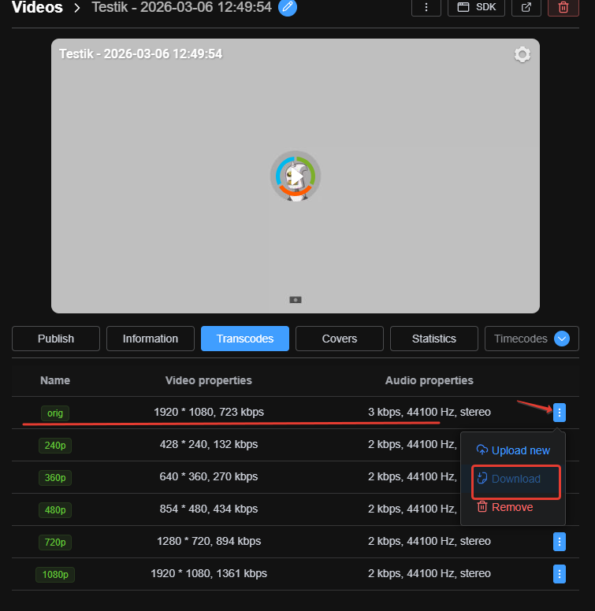The height and width of the screenshot is (611, 595).
Task: Click the orig transcode label
Action: [x=55, y=413]
